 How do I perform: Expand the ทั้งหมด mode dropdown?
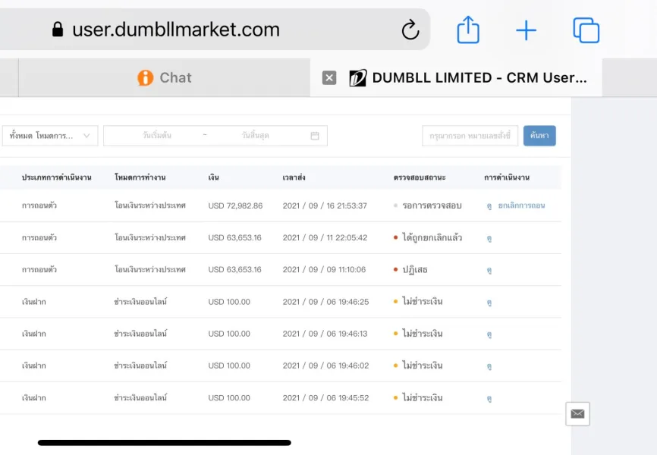pyautogui.click(x=49, y=136)
